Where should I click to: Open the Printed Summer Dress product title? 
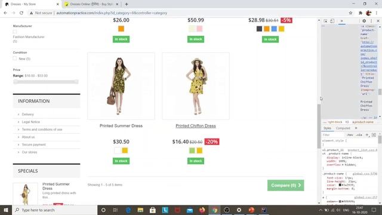(x=121, y=126)
